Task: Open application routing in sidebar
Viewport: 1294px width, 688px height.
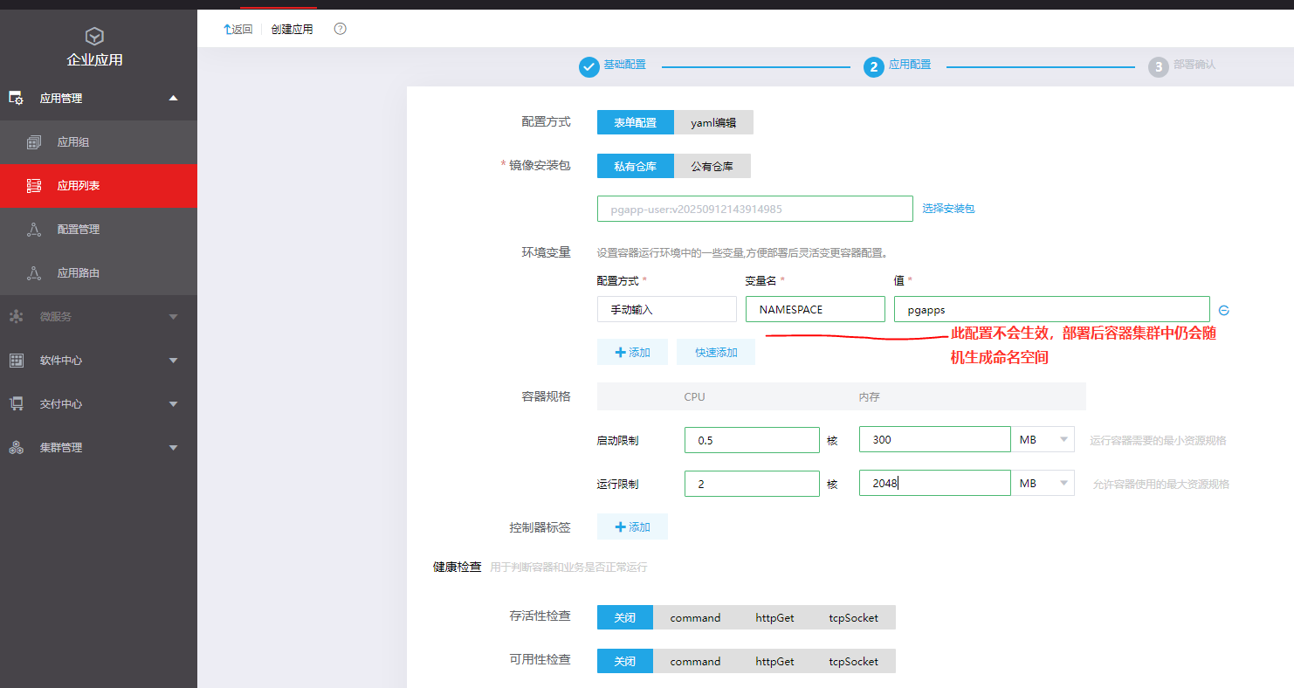Action: [x=78, y=273]
